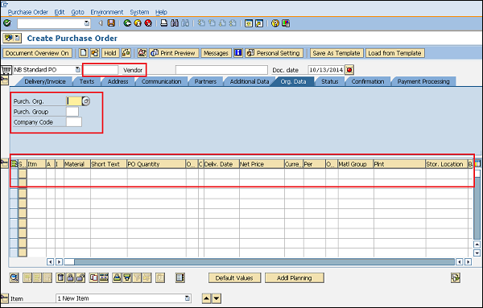Open the Purchase Order menu
Screen dimensions: 483x308
(28, 12)
